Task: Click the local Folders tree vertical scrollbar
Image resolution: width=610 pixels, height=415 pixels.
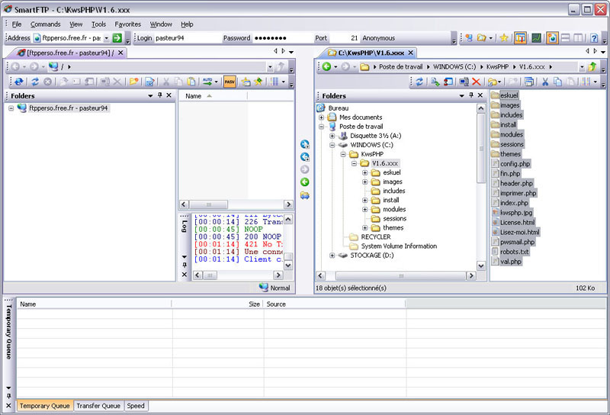Action: click(x=481, y=187)
